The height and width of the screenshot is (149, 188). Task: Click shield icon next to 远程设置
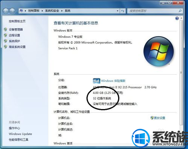pos(5,35)
